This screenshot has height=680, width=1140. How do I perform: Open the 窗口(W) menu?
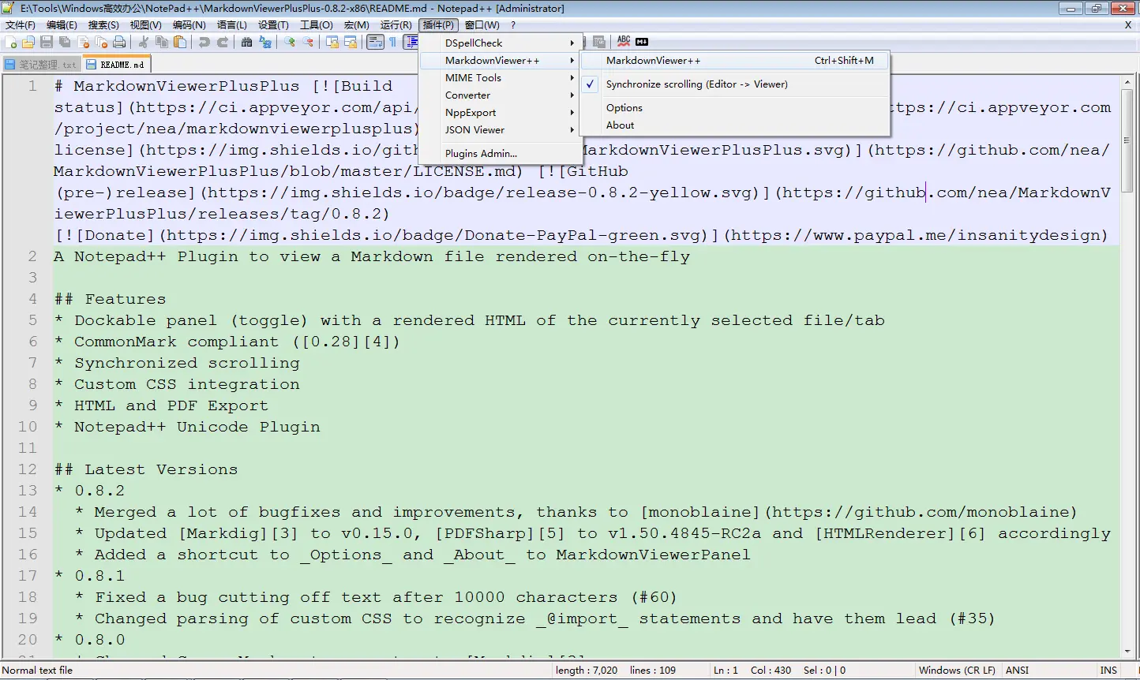[x=482, y=25]
